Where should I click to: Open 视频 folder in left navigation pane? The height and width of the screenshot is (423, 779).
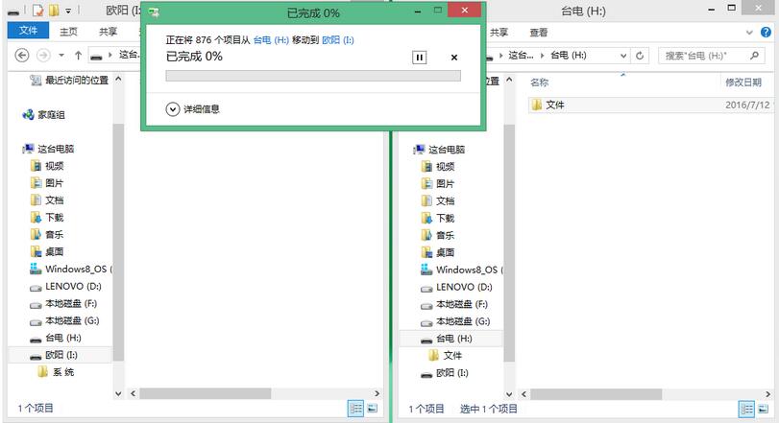coord(47,166)
